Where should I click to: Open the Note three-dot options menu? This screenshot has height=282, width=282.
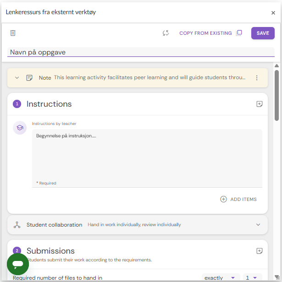point(257,78)
